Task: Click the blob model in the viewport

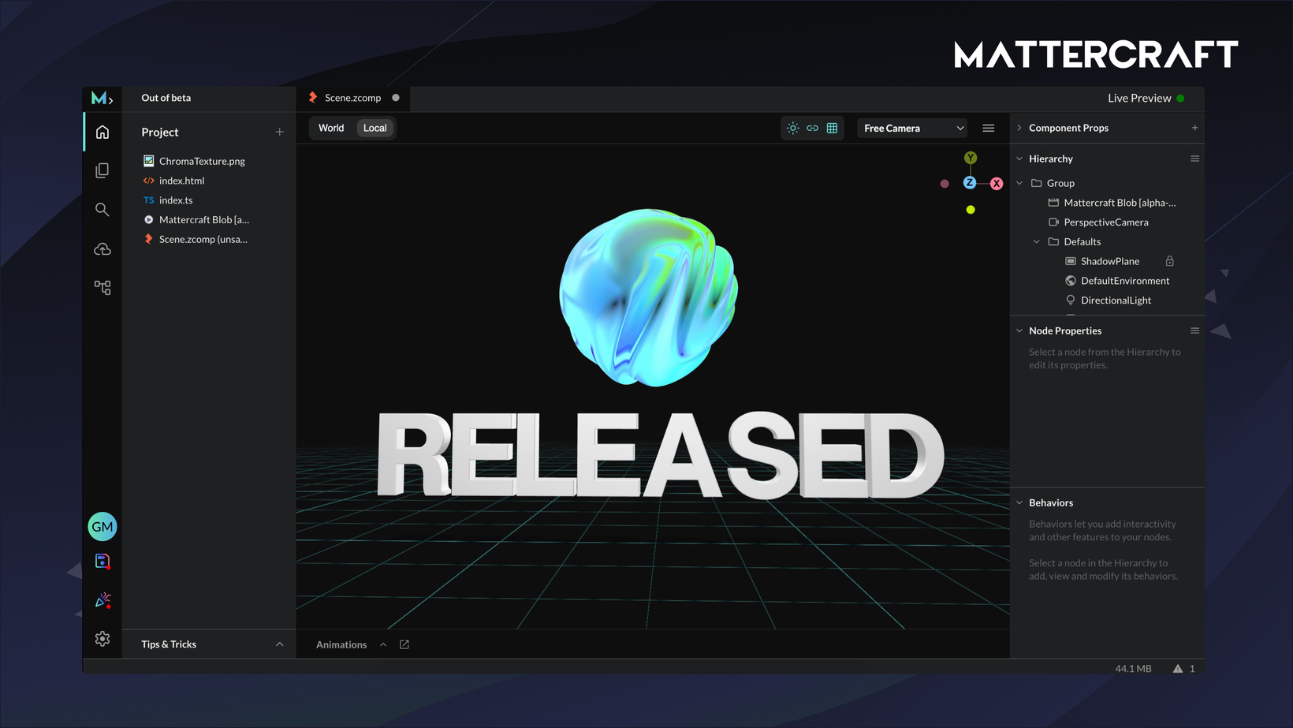Action: pos(648,297)
